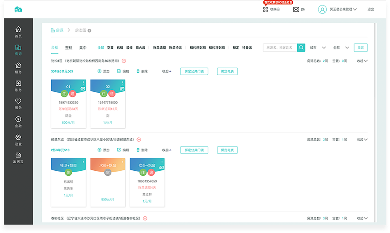Image resolution: width=390 pixels, height=233 pixels.
Task: Switch to the 集中 tab
Action: 83,48
